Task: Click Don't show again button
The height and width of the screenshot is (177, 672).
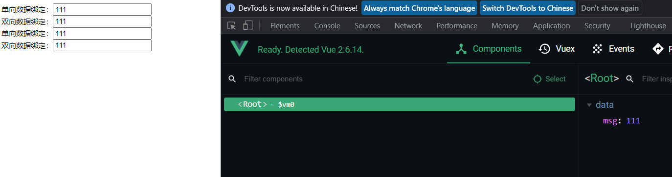Action: [x=610, y=8]
